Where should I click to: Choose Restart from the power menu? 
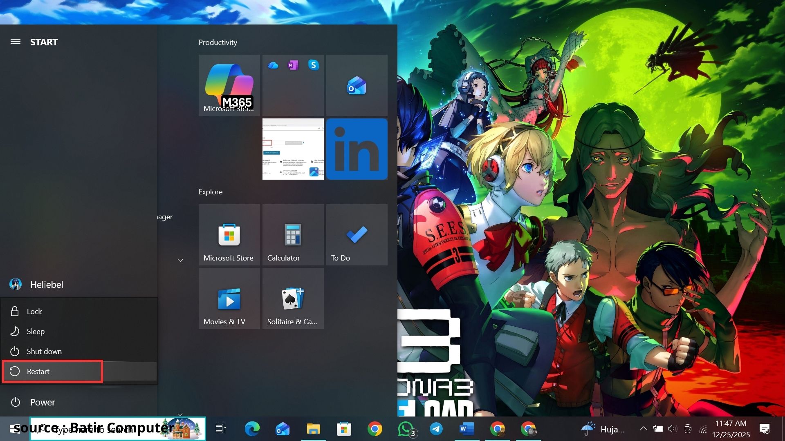pyautogui.click(x=79, y=372)
